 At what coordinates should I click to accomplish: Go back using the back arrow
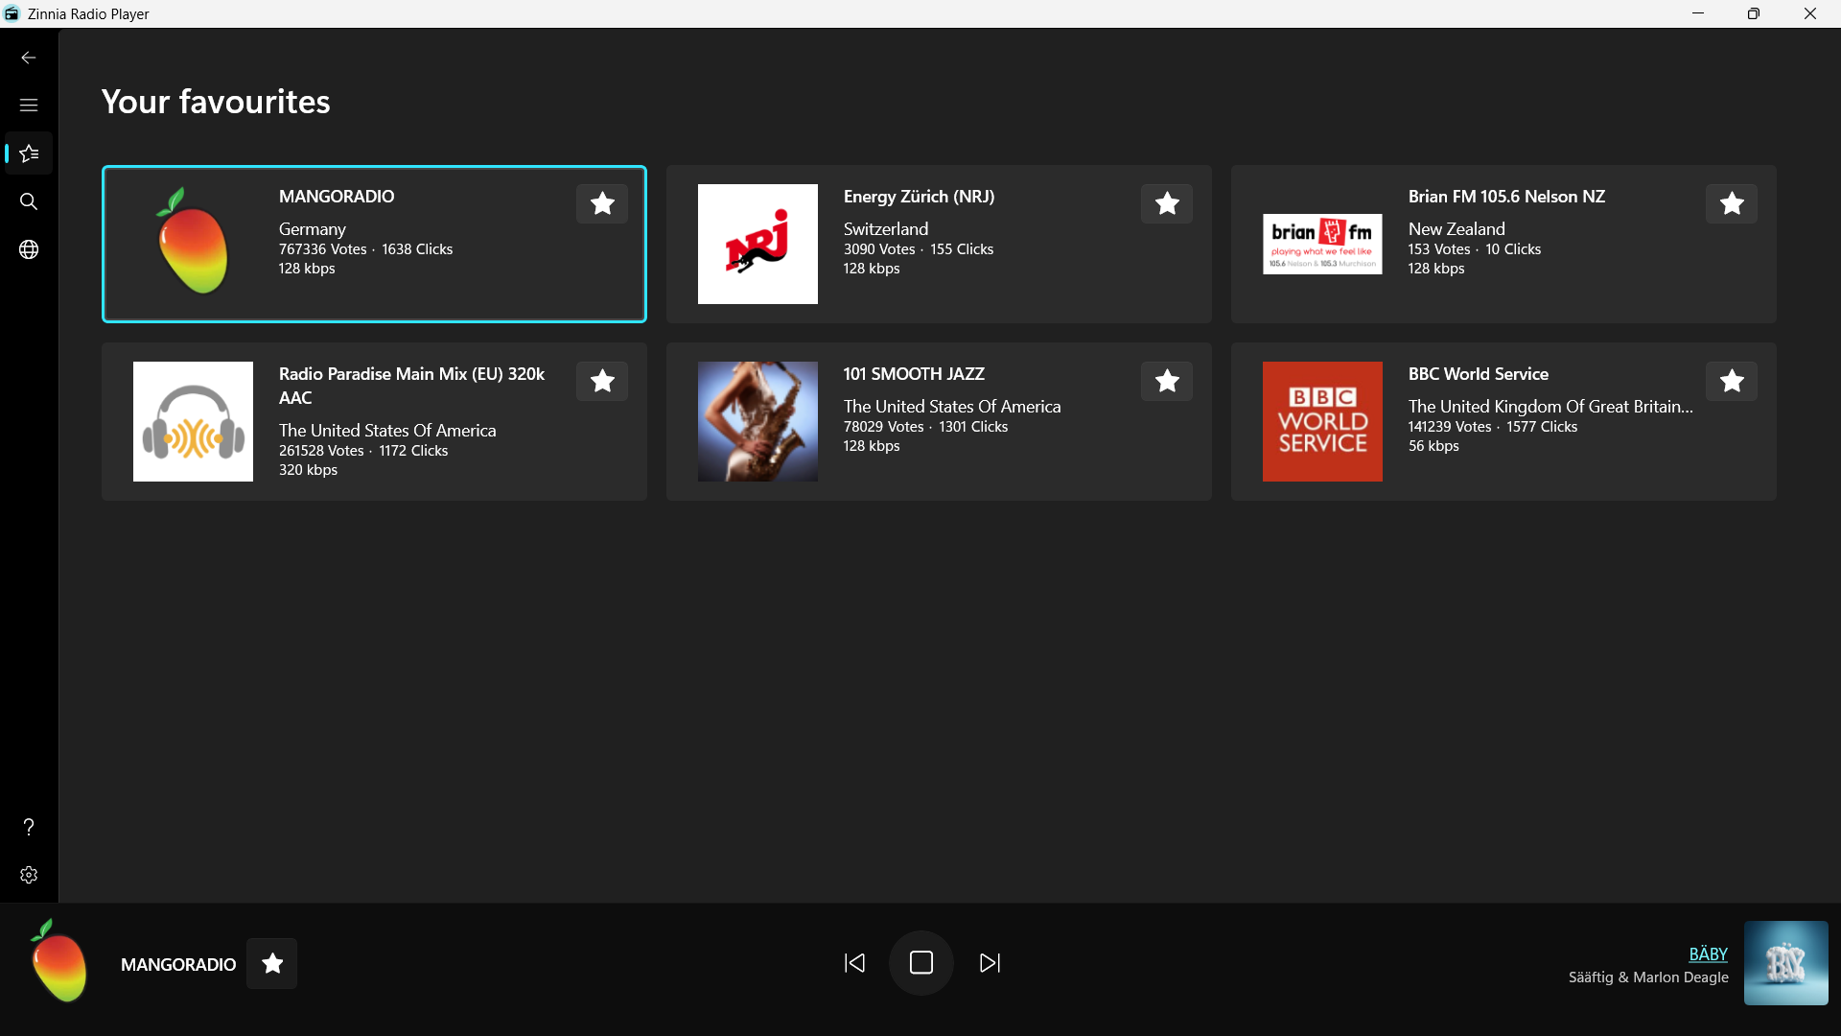[x=29, y=58]
